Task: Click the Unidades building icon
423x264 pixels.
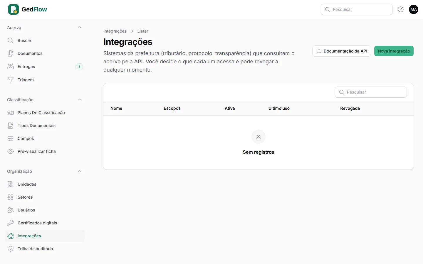Action: click(x=11, y=184)
